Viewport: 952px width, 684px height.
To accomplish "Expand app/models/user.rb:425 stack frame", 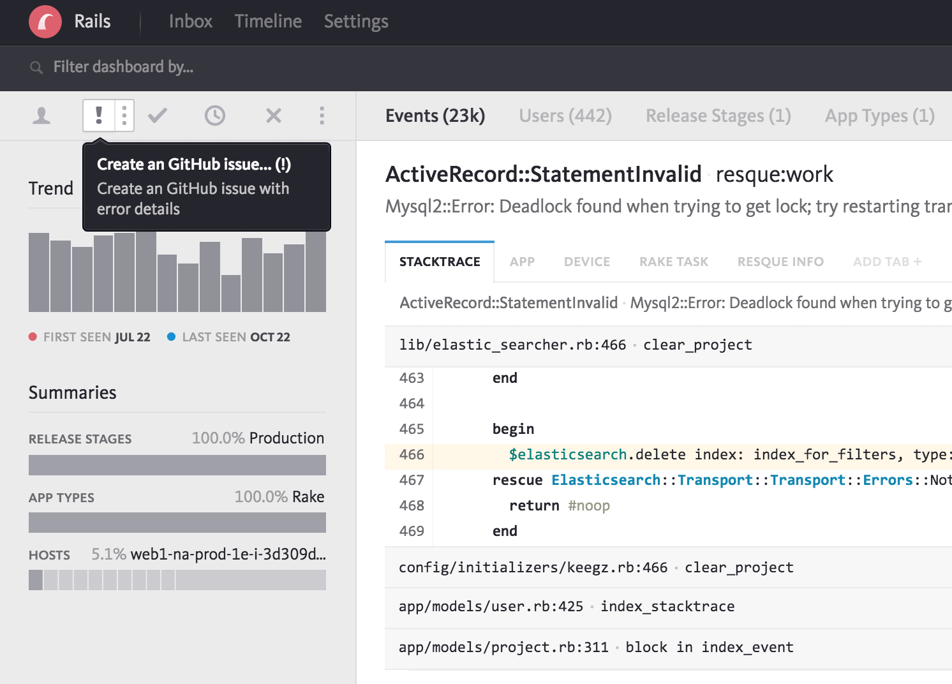I will tap(668, 607).
